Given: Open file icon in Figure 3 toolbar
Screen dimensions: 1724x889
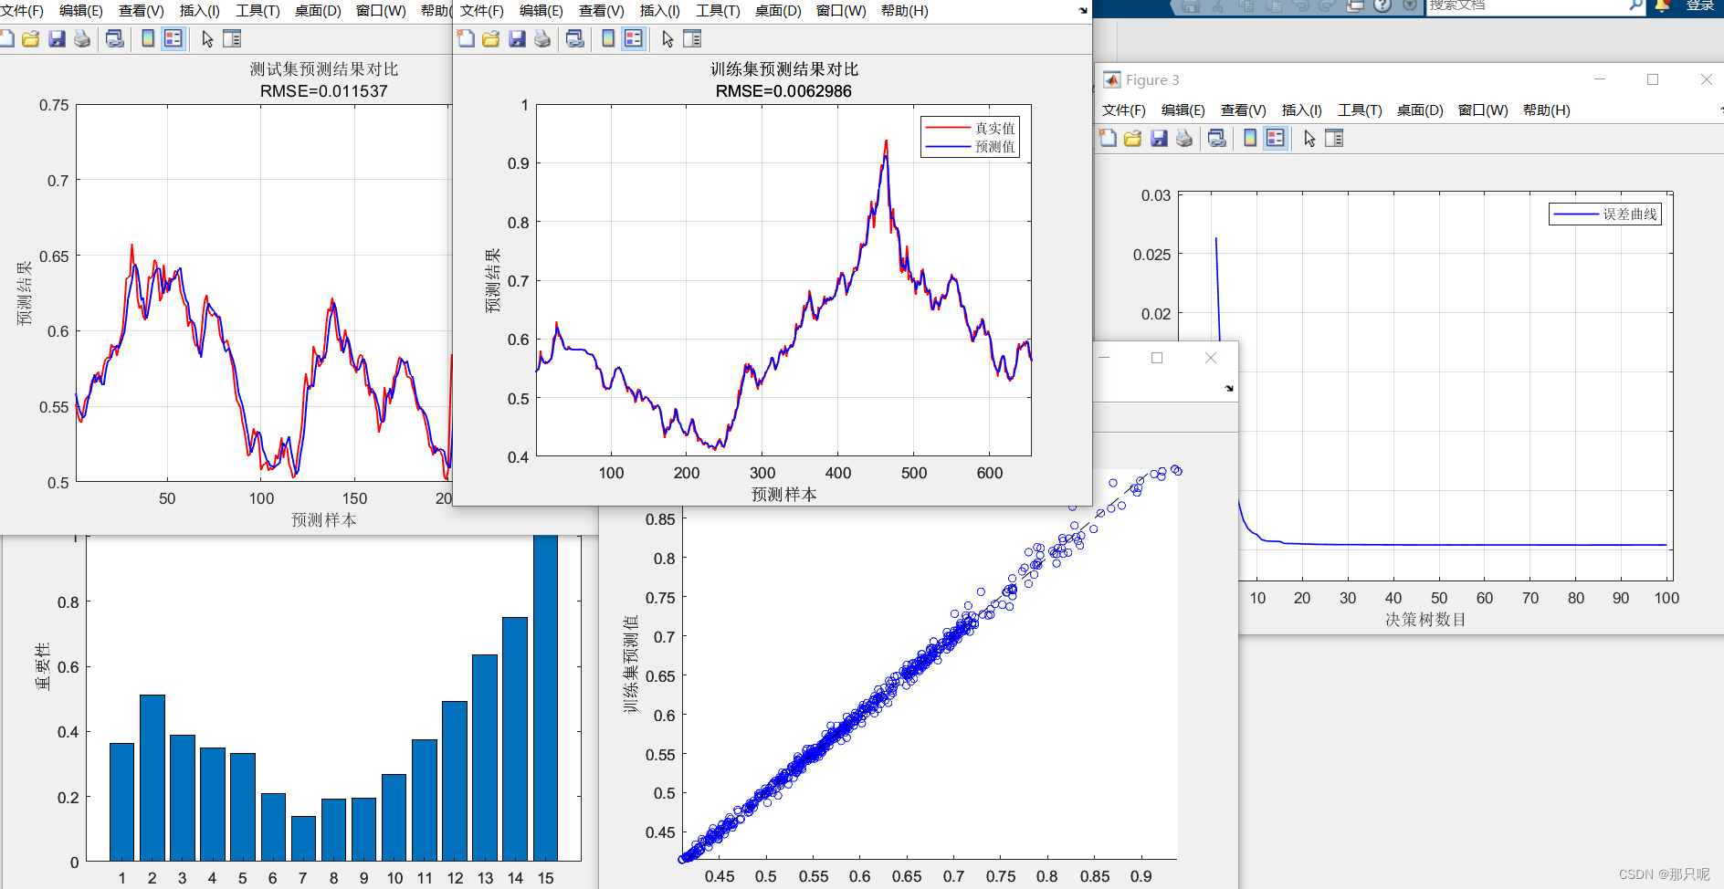Looking at the screenshot, I should [x=1133, y=138].
